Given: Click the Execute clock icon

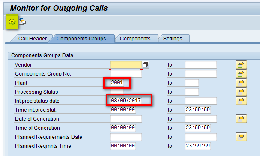Looking at the screenshot, I should coord(12,22).
